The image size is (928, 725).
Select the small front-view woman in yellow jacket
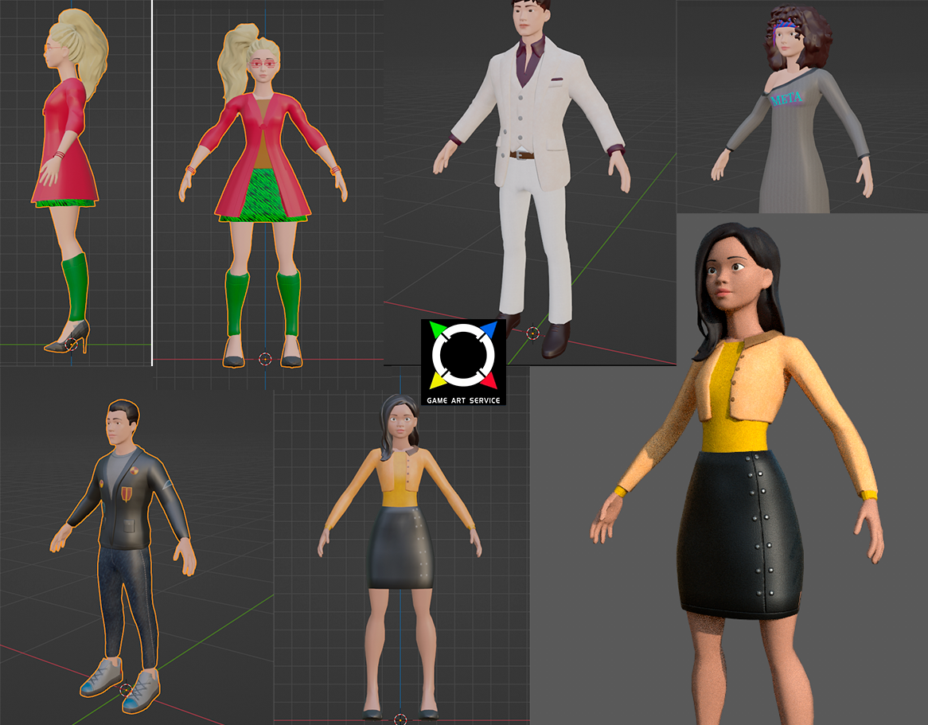400,541
